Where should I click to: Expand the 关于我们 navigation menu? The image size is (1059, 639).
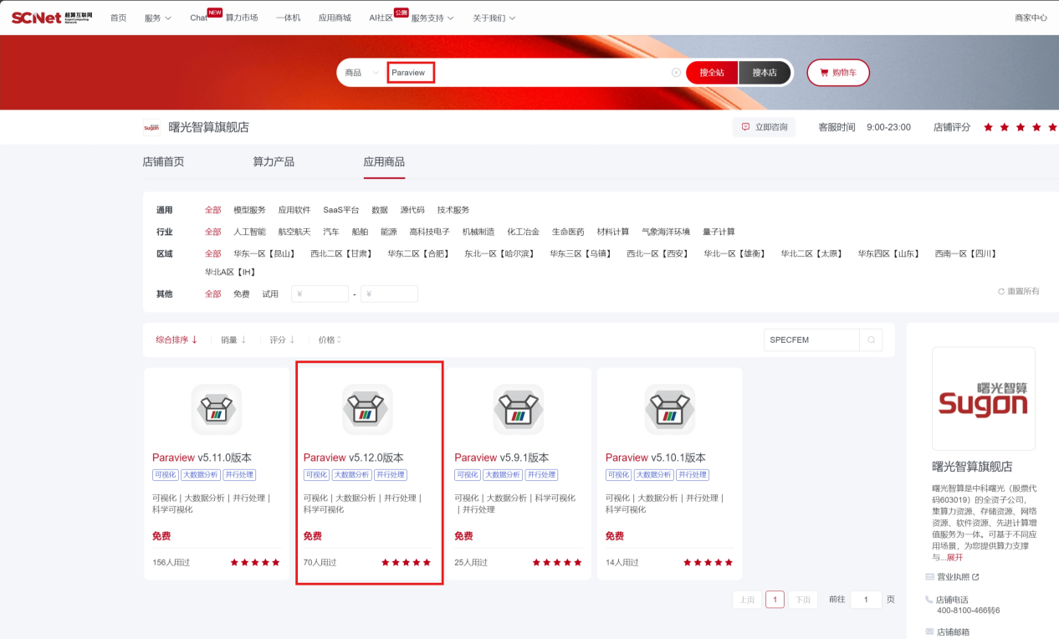pos(494,18)
